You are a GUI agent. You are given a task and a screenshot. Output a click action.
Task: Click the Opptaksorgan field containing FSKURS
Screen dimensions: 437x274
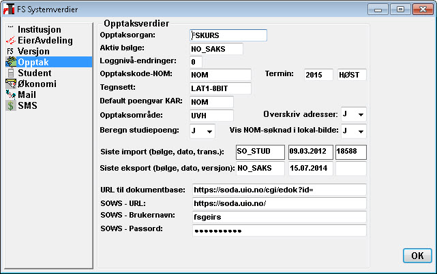click(x=228, y=35)
